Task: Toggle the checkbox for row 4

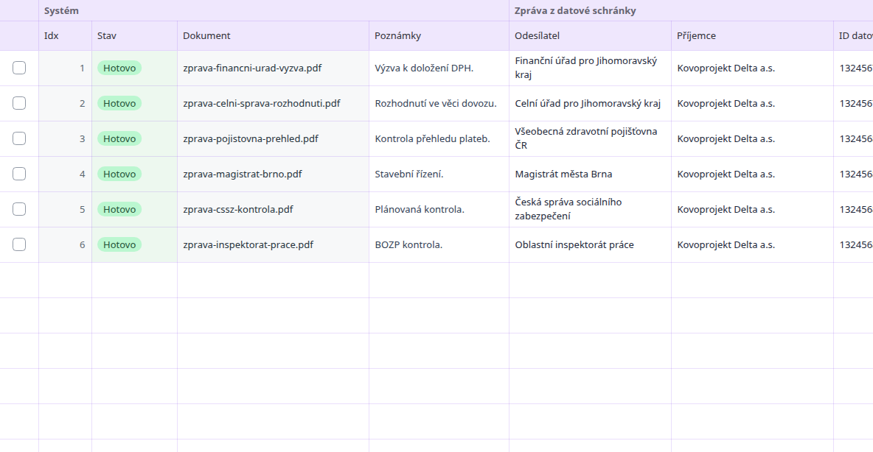Action: (19, 174)
